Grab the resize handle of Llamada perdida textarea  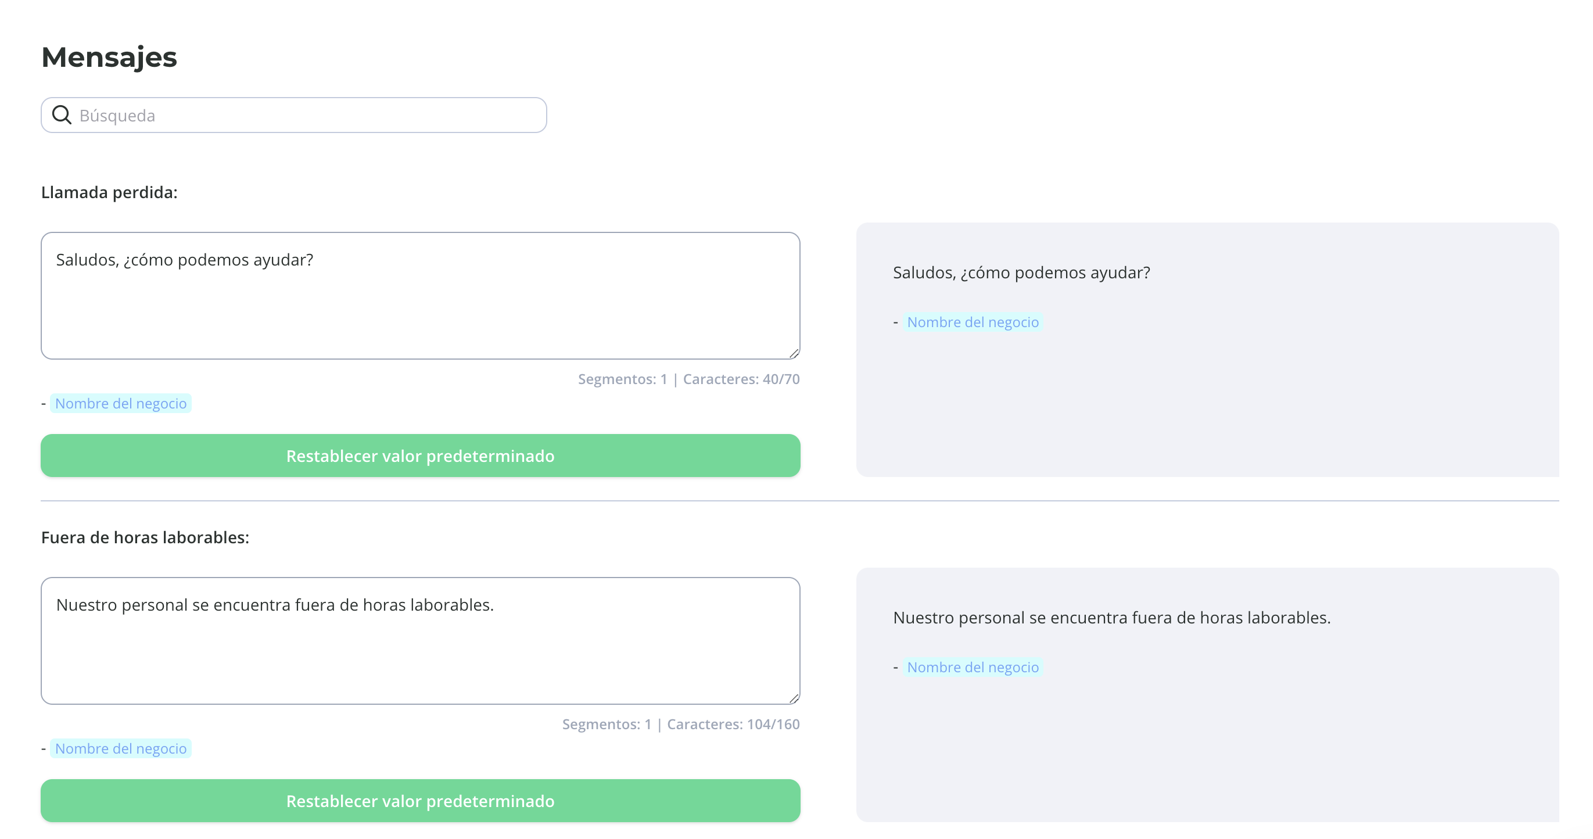click(x=794, y=353)
